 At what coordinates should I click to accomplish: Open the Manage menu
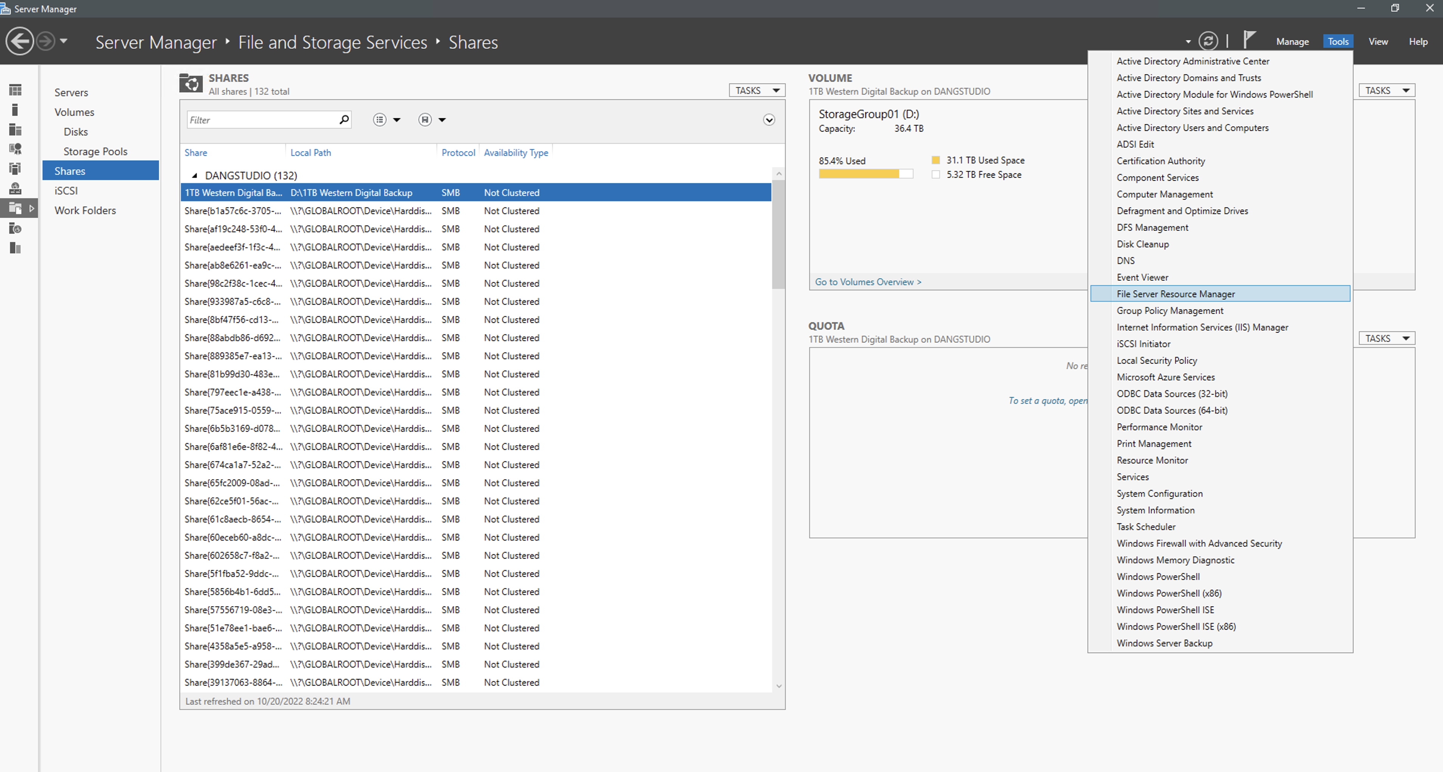(x=1292, y=42)
